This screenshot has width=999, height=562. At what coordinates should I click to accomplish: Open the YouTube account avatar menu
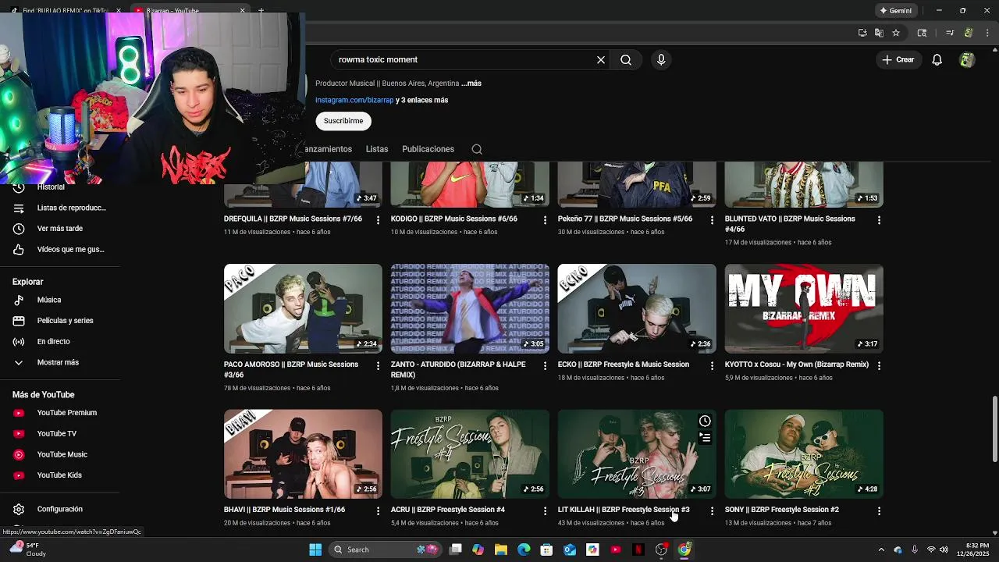coord(967,60)
